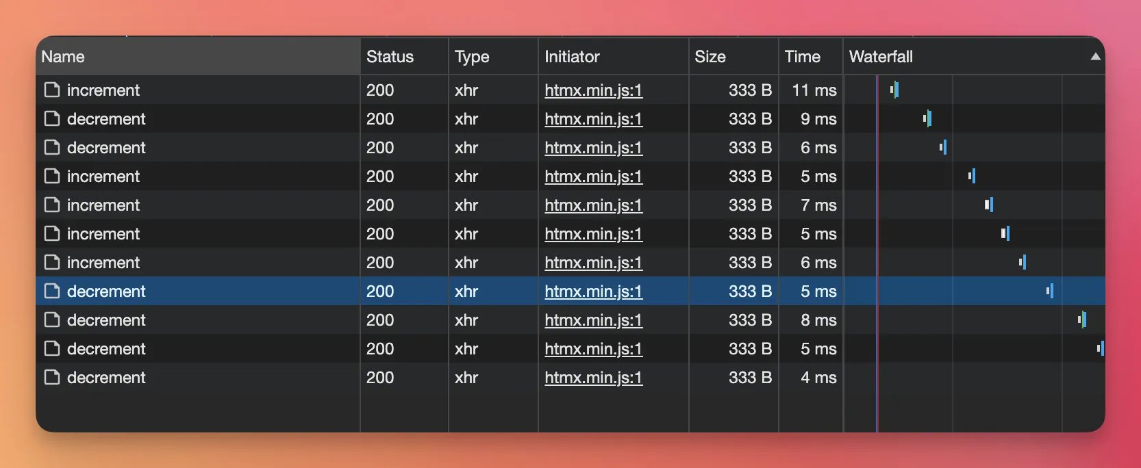
Task: Click the file icon of the 4 ms decrement request
Action: tap(52, 378)
